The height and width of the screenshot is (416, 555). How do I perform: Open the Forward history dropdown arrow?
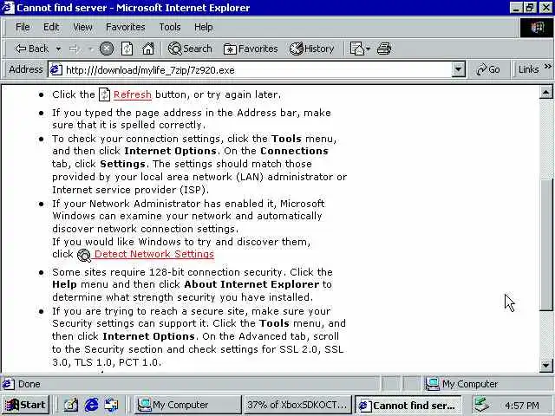coord(90,49)
